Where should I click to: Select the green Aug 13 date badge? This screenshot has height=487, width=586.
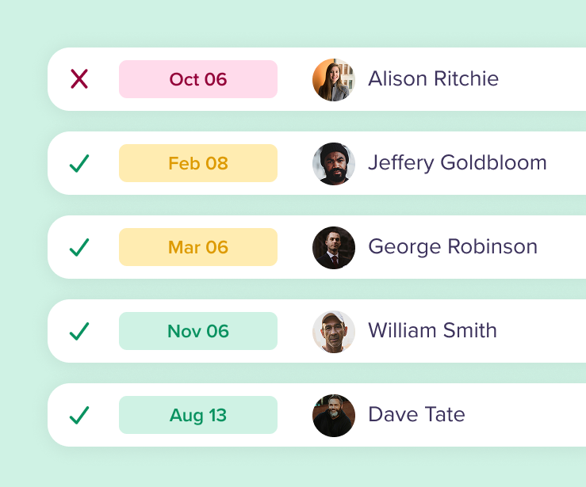pyautogui.click(x=198, y=415)
